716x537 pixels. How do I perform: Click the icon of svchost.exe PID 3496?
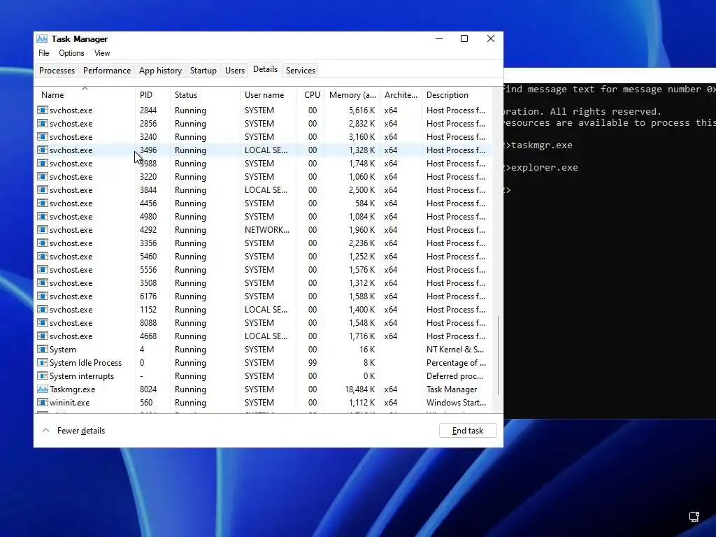tap(43, 150)
